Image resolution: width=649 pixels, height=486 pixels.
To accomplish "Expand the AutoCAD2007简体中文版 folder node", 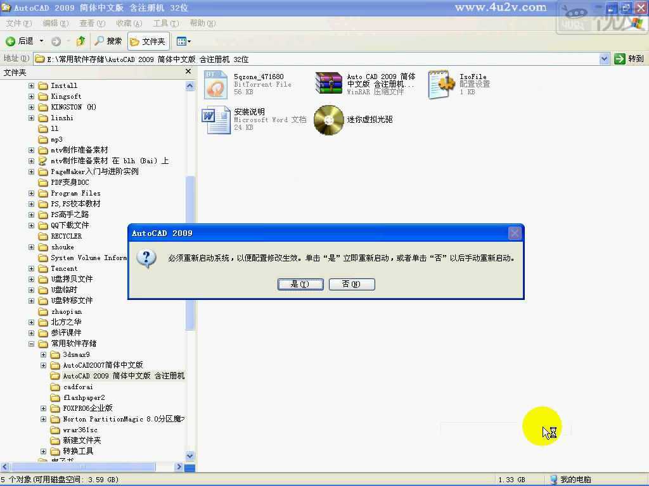I will click(x=44, y=365).
